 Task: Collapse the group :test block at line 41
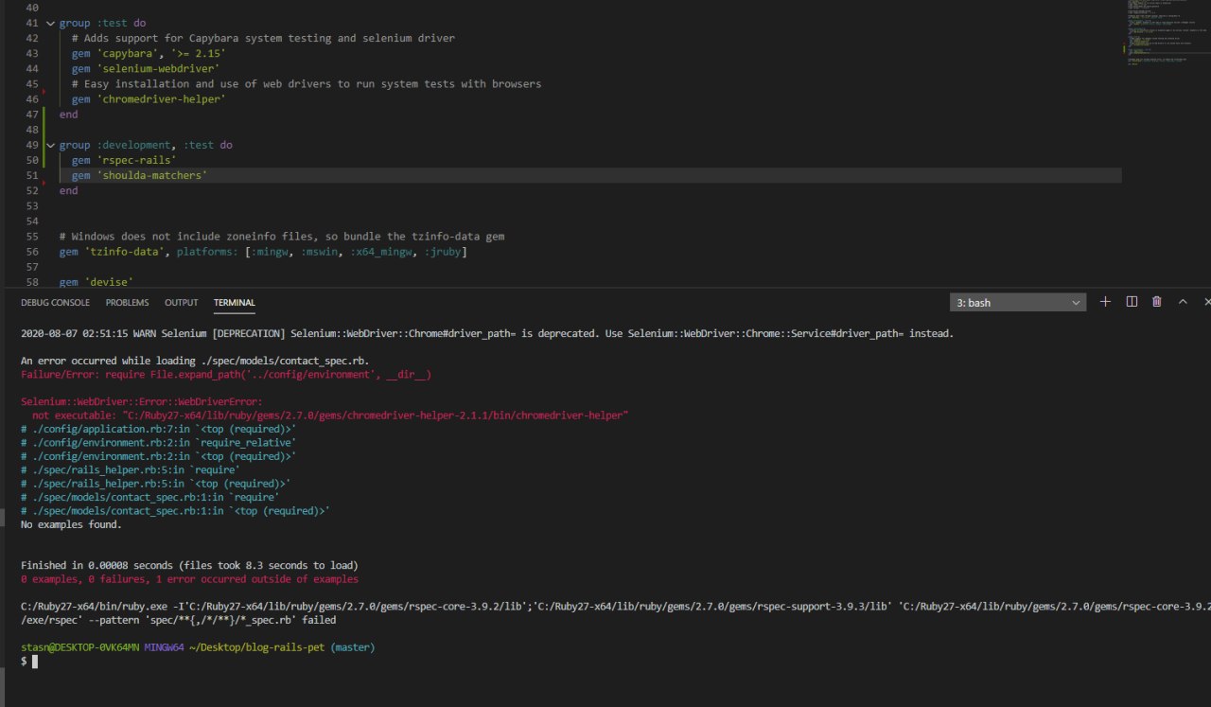[51, 23]
